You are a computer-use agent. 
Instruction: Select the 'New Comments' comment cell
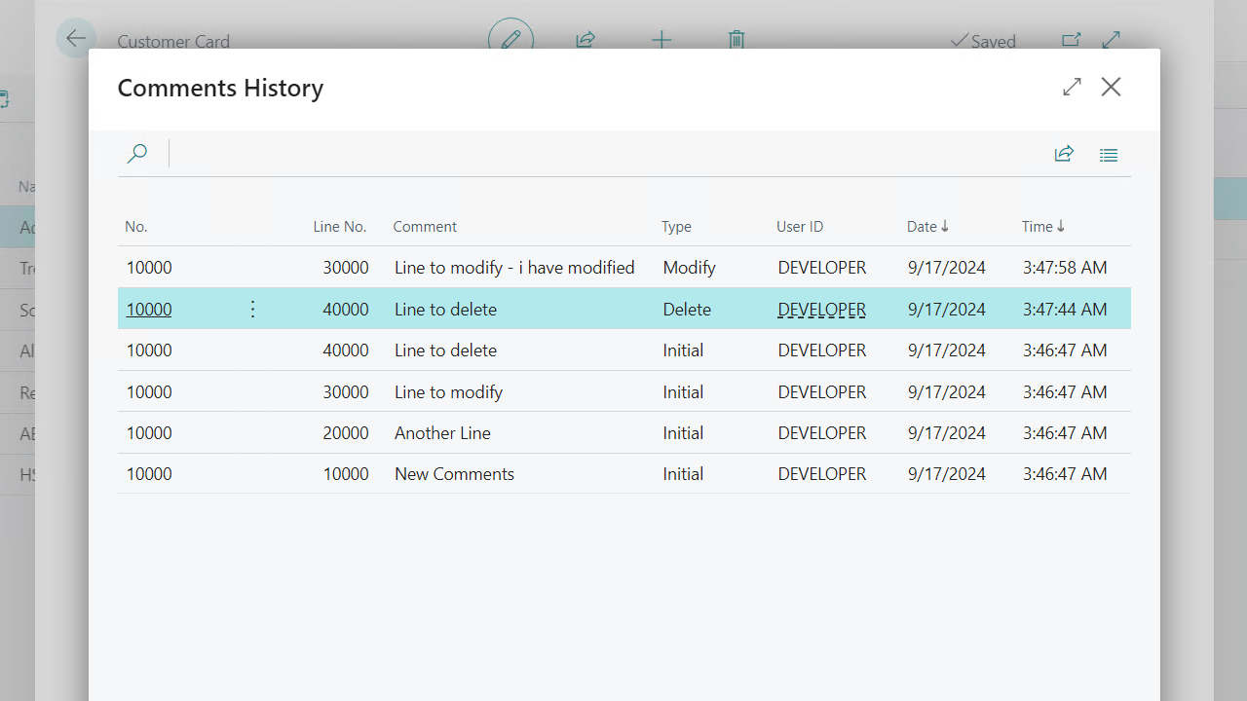[x=454, y=474]
